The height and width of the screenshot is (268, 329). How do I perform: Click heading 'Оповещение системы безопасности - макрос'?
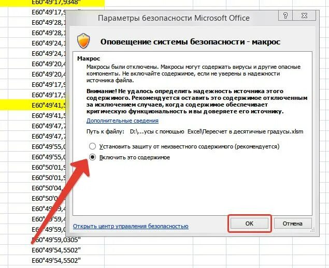pos(190,42)
